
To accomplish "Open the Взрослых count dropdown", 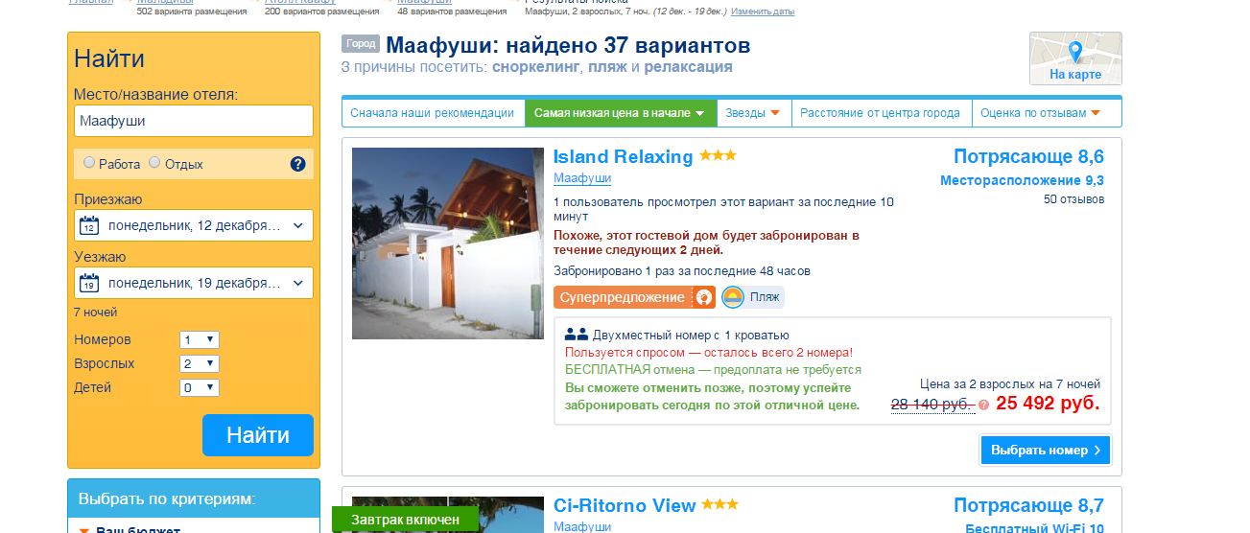I will click(200, 363).
